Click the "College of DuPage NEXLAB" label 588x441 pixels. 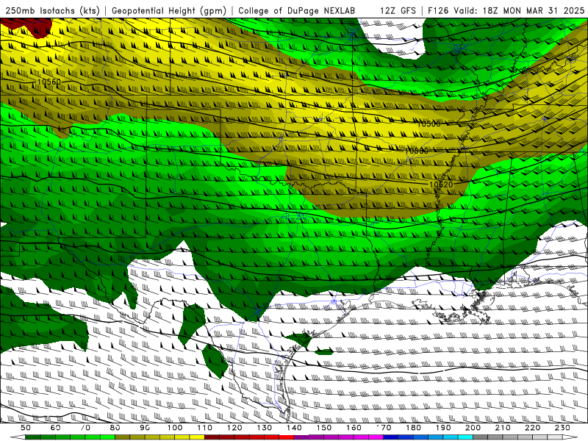tap(297, 10)
